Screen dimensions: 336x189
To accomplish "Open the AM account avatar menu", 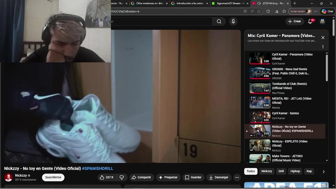I will tap(322, 22).
